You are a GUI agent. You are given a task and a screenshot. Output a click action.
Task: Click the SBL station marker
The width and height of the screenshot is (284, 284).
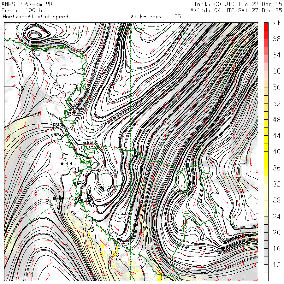(81, 200)
